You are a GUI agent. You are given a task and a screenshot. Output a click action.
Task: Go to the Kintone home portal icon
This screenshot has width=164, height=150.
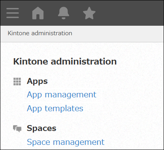[38, 13]
